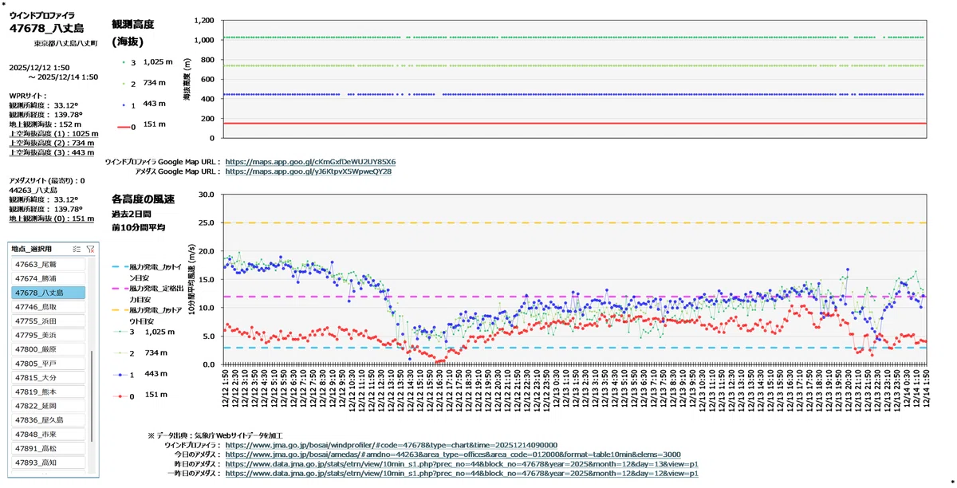Pick 47893_高知 from the station list
The height and width of the screenshot is (488, 957).
click(49, 462)
